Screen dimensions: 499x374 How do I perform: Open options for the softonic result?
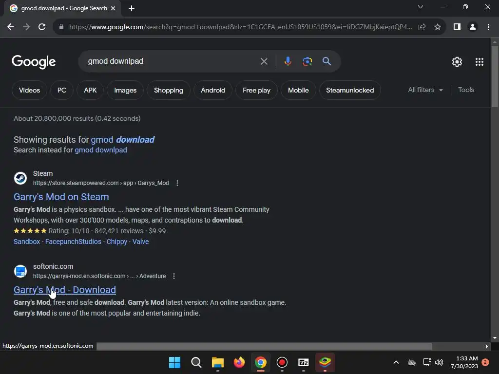[174, 276]
